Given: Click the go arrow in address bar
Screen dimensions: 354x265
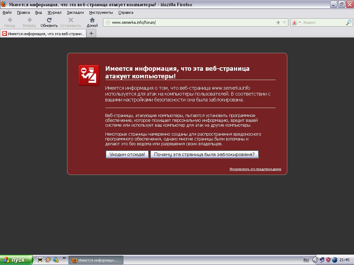Looking at the screenshot, I should pyautogui.click(x=278, y=22).
